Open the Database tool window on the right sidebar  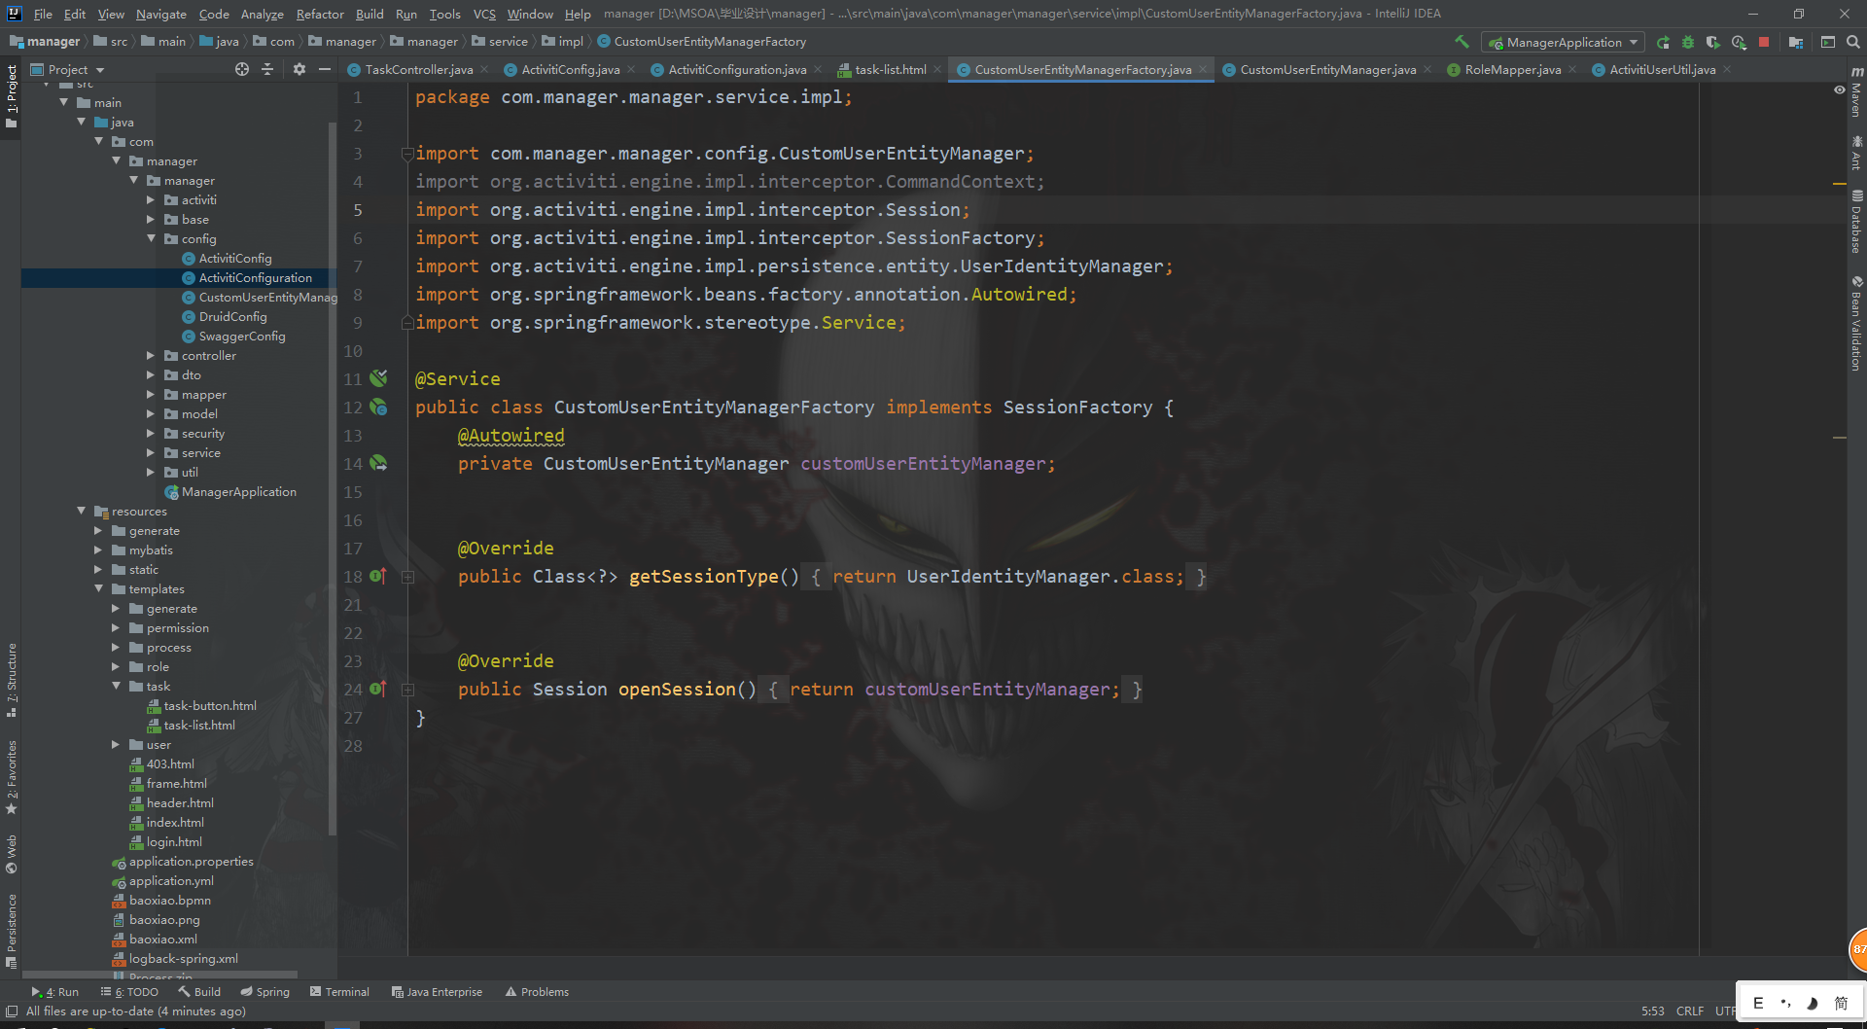pyautogui.click(x=1856, y=222)
